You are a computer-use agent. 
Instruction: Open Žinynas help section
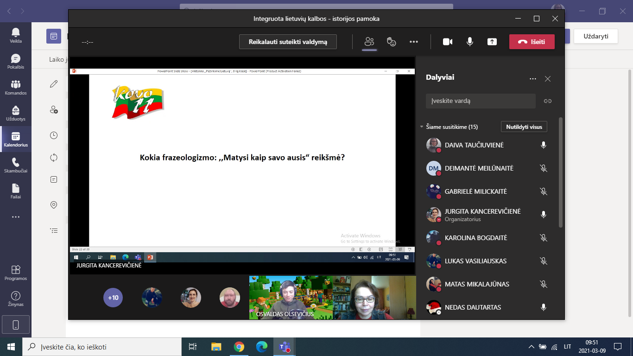pyautogui.click(x=16, y=299)
